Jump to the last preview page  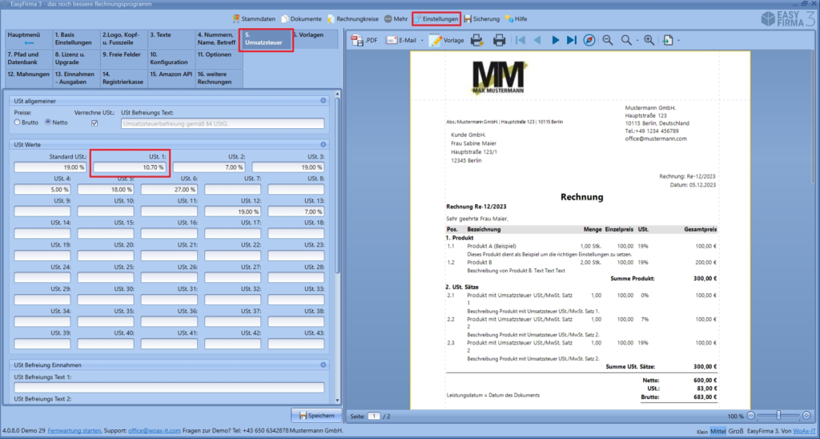[571, 40]
